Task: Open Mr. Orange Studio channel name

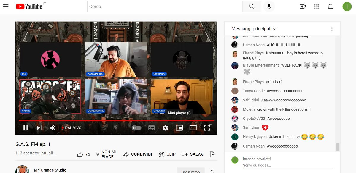Action: pos(50,170)
